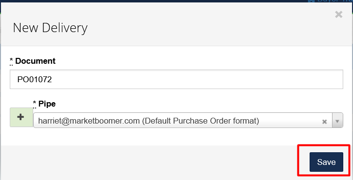353x180 pixels.
Task: Click the required asterisk next to Pipe
Action: 35,103
